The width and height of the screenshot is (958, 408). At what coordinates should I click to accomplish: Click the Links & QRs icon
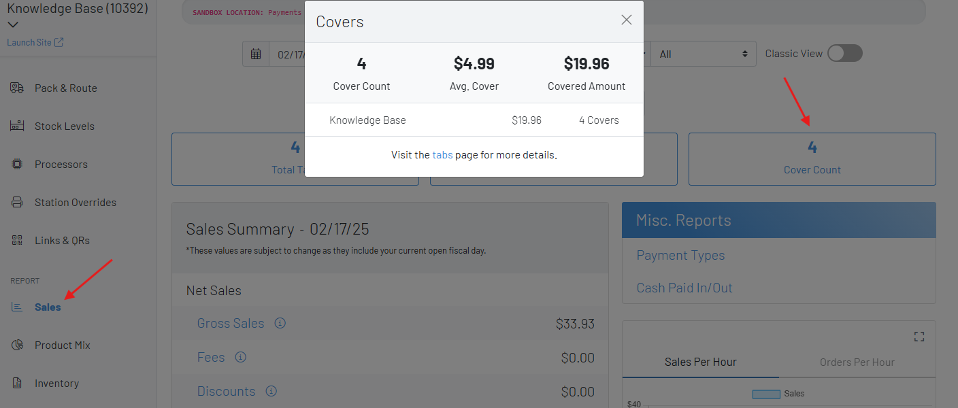pyautogui.click(x=18, y=240)
